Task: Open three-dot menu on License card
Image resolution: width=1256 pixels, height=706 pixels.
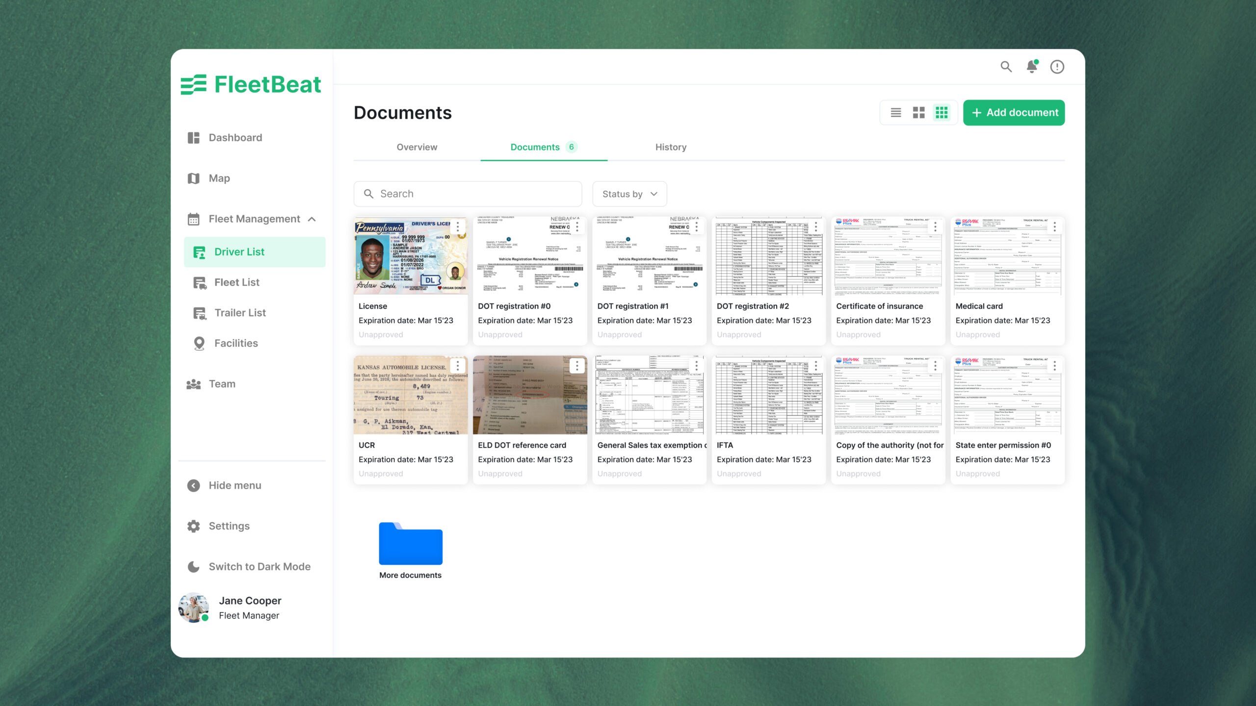Action: pyautogui.click(x=458, y=227)
